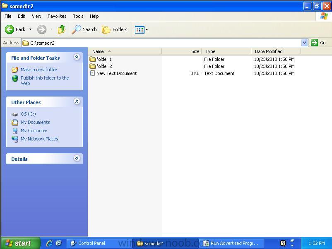
Task: Expand the Details panel
Action: (77, 158)
